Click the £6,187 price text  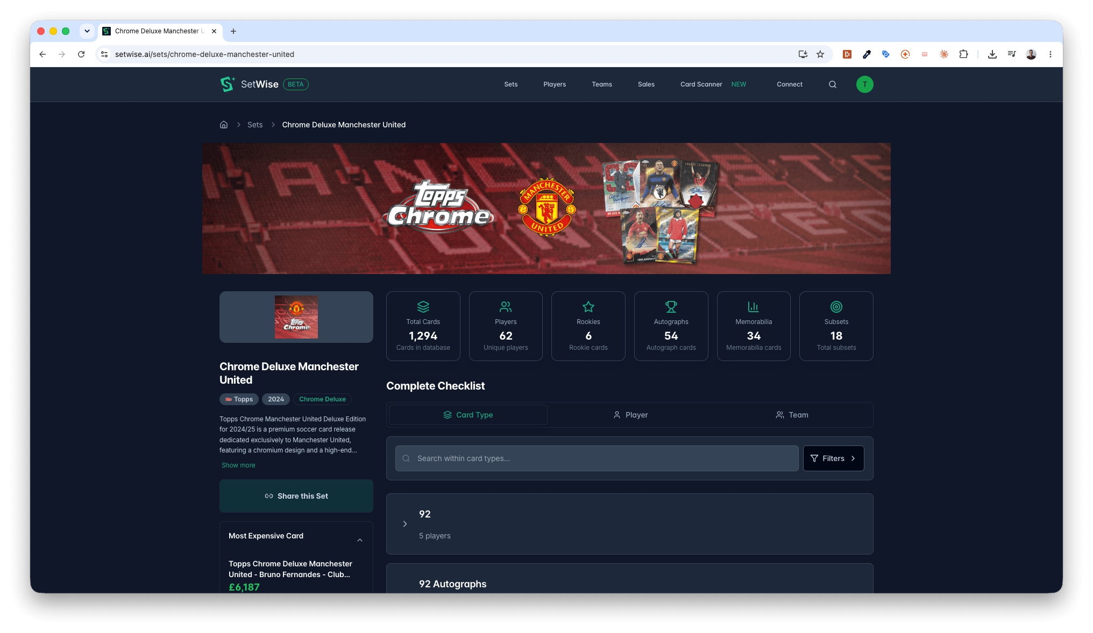[x=244, y=587]
